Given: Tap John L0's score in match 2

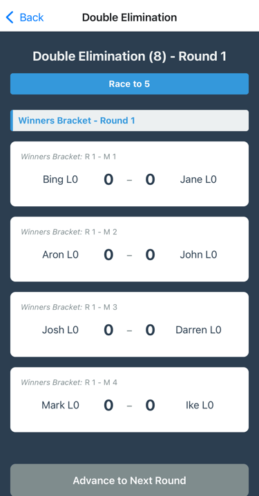Looking at the screenshot, I should [150, 255].
